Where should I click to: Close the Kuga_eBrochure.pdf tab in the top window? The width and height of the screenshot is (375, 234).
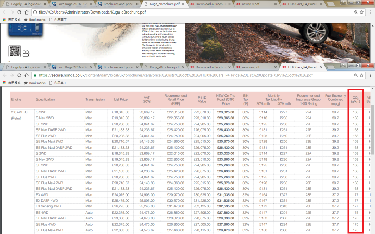coord(183,4)
